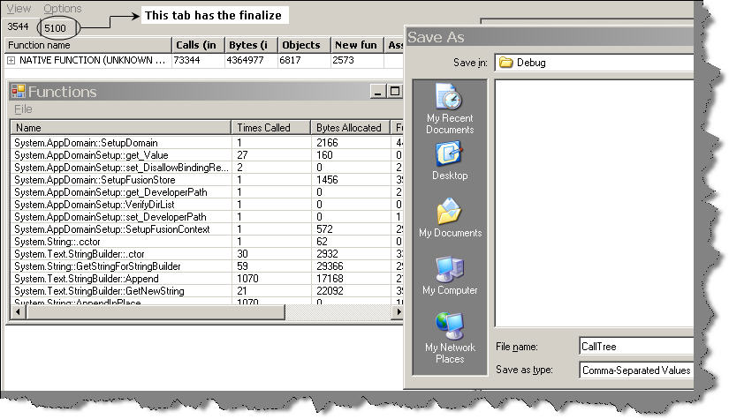Viewport: 729px width, 419px height.
Task: Click the 29366 bytes allocated cell
Action: coord(350,266)
